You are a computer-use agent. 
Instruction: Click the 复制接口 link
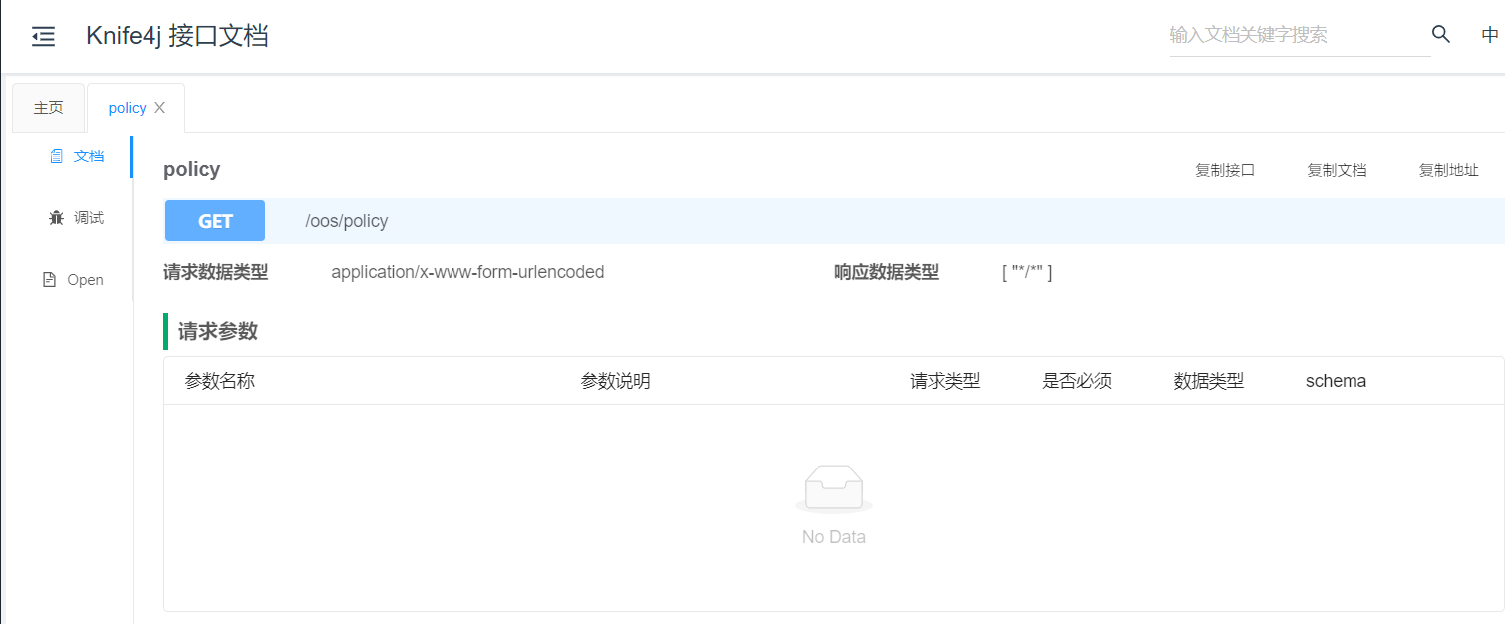[1224, 169]
